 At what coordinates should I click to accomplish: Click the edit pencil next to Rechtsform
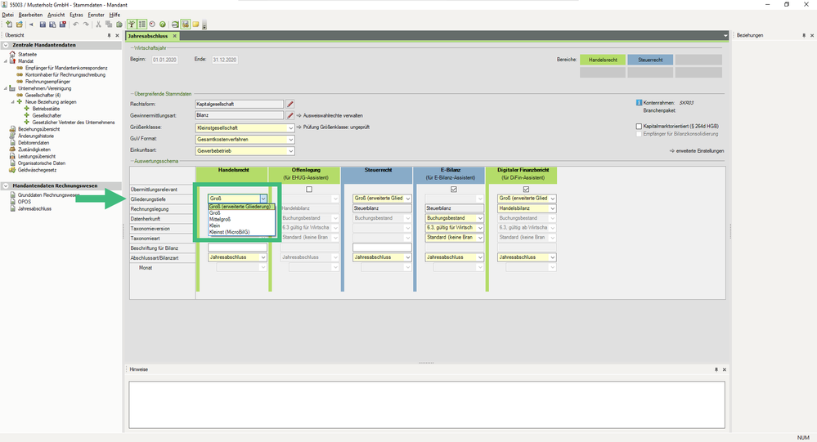(290, 104)
